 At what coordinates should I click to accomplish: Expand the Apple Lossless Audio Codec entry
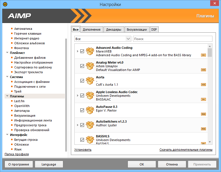pos(77,96)
